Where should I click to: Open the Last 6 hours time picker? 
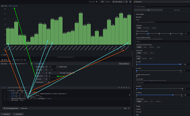[x=119, y=2]
